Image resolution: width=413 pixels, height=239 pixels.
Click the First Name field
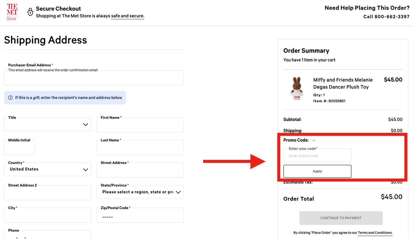[140, 125]
